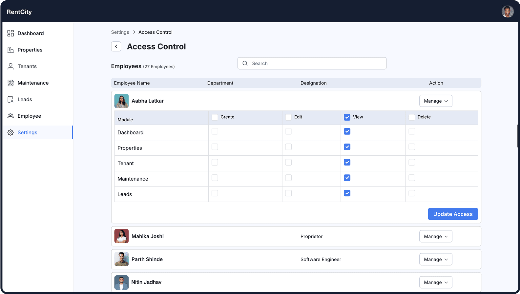Screen dimensions: 520x294
Task: Open Manage dropdown for Parth Shinde
Action: (435, 259)
